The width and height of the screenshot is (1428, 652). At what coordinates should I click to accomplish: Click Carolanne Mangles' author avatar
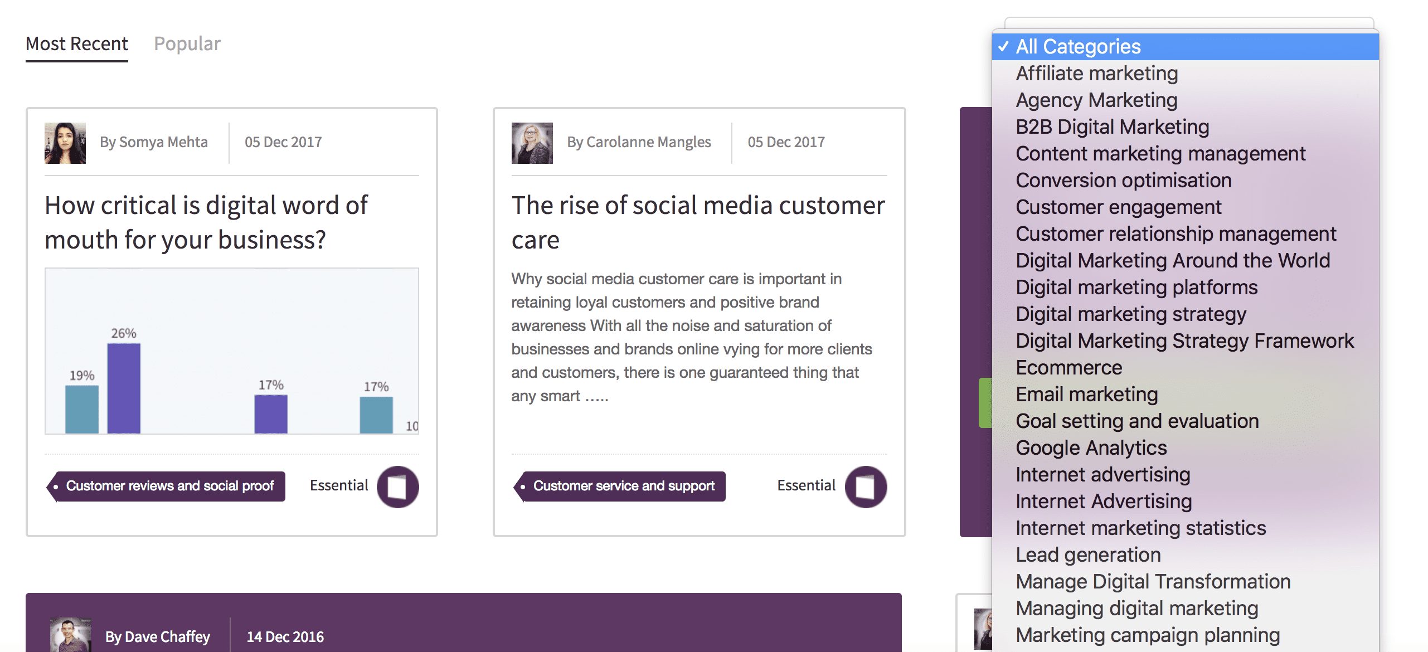(532, 143)
